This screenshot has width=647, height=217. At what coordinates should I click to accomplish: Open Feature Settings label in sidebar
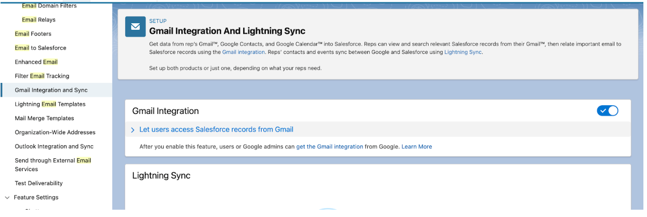click(x=36, y=197)
